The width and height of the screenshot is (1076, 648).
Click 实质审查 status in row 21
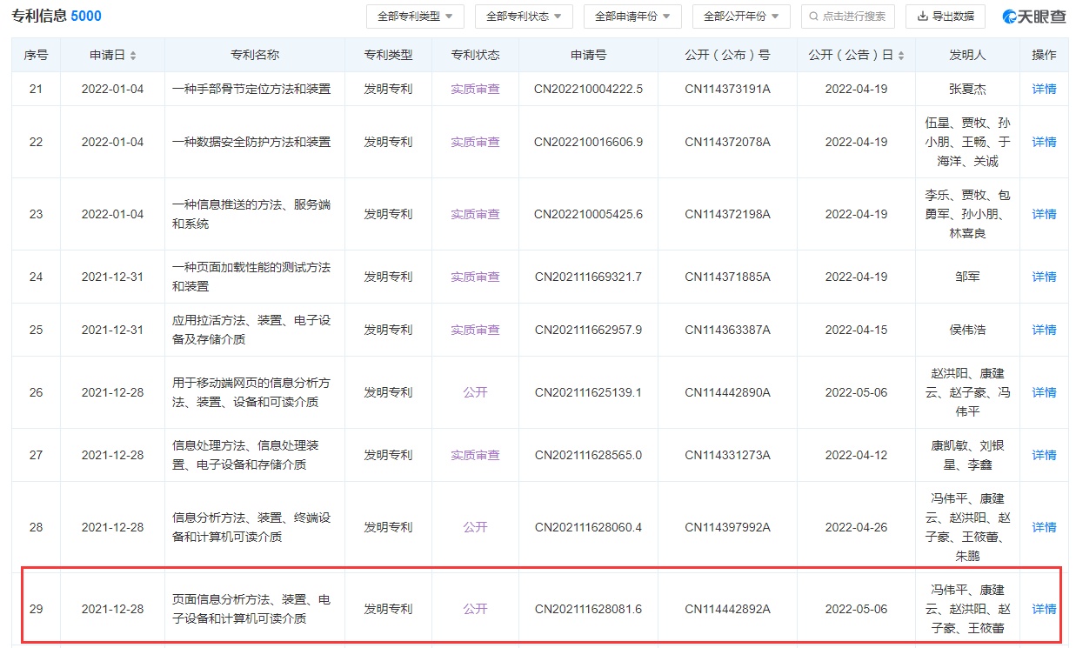475,89
